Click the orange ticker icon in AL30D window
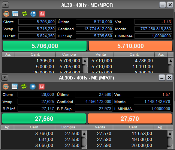Screen dimensions: 175x150 tap(6, 87)
